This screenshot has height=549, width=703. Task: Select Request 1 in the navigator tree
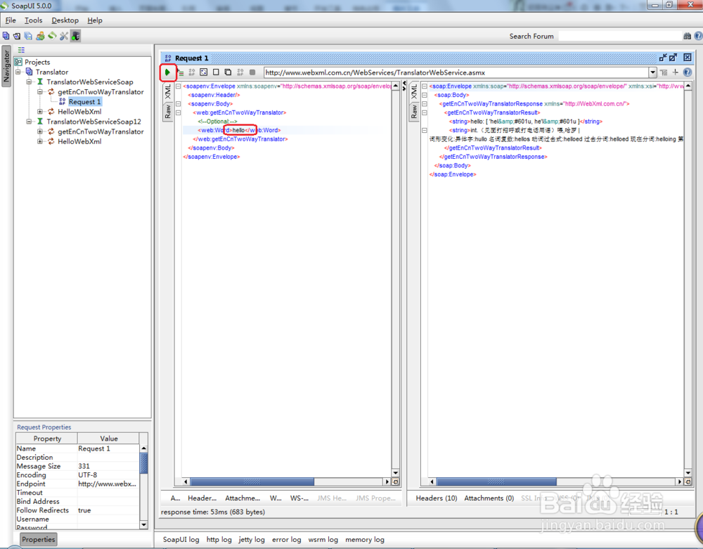[84, 102]
